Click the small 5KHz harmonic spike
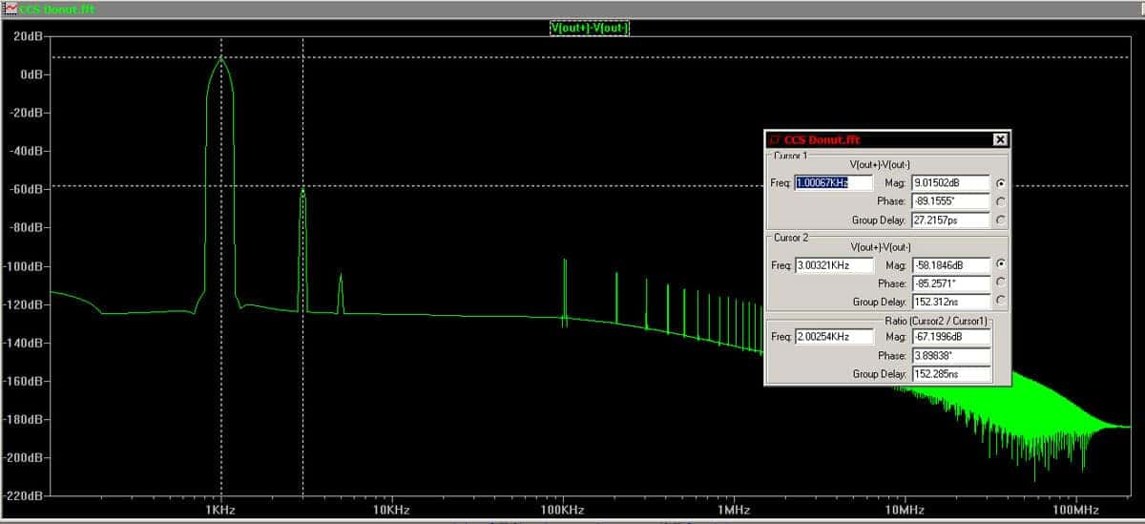The image size is (1145, 524). click(x=341, y=277)
